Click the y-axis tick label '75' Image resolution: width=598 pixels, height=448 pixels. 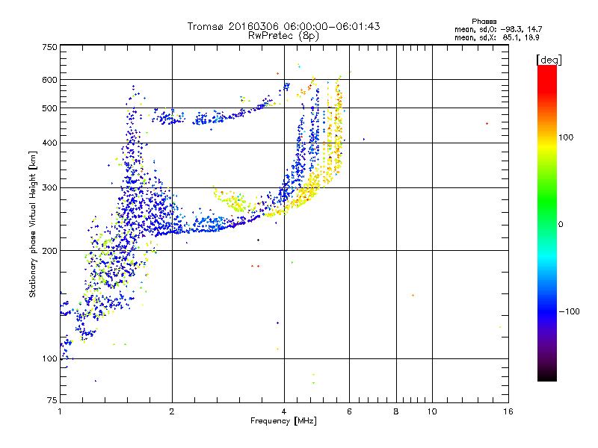click(52, 400)
